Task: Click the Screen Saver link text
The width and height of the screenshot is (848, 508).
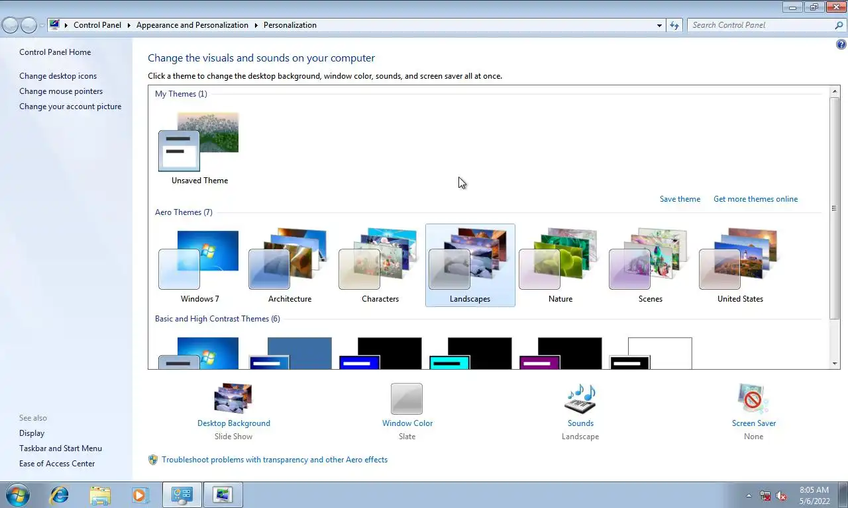Action: 754,423
